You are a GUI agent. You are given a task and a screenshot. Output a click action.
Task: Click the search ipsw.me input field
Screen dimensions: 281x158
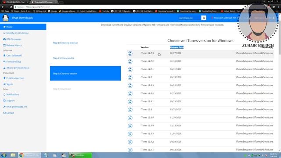(x=190, y=18)
